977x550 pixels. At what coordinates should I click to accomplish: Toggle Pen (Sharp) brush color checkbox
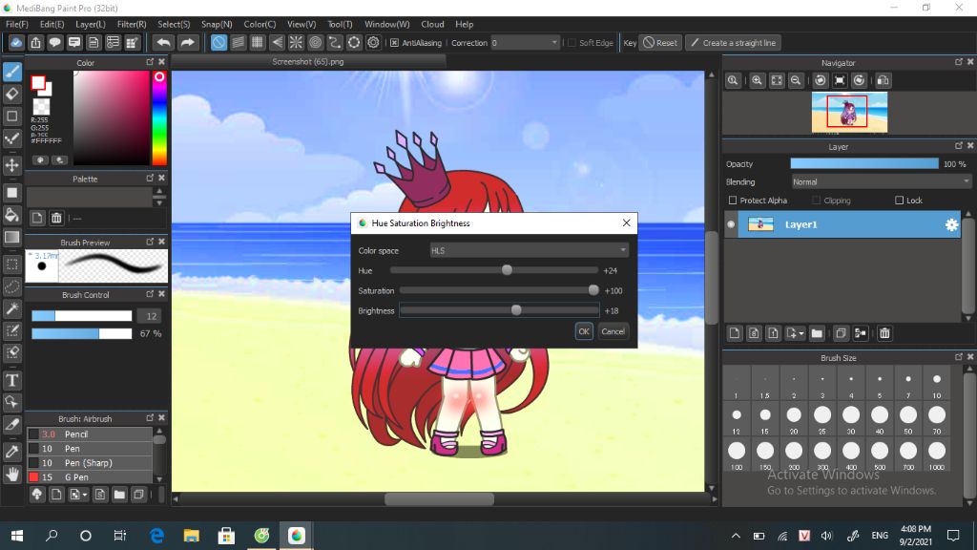33,463
